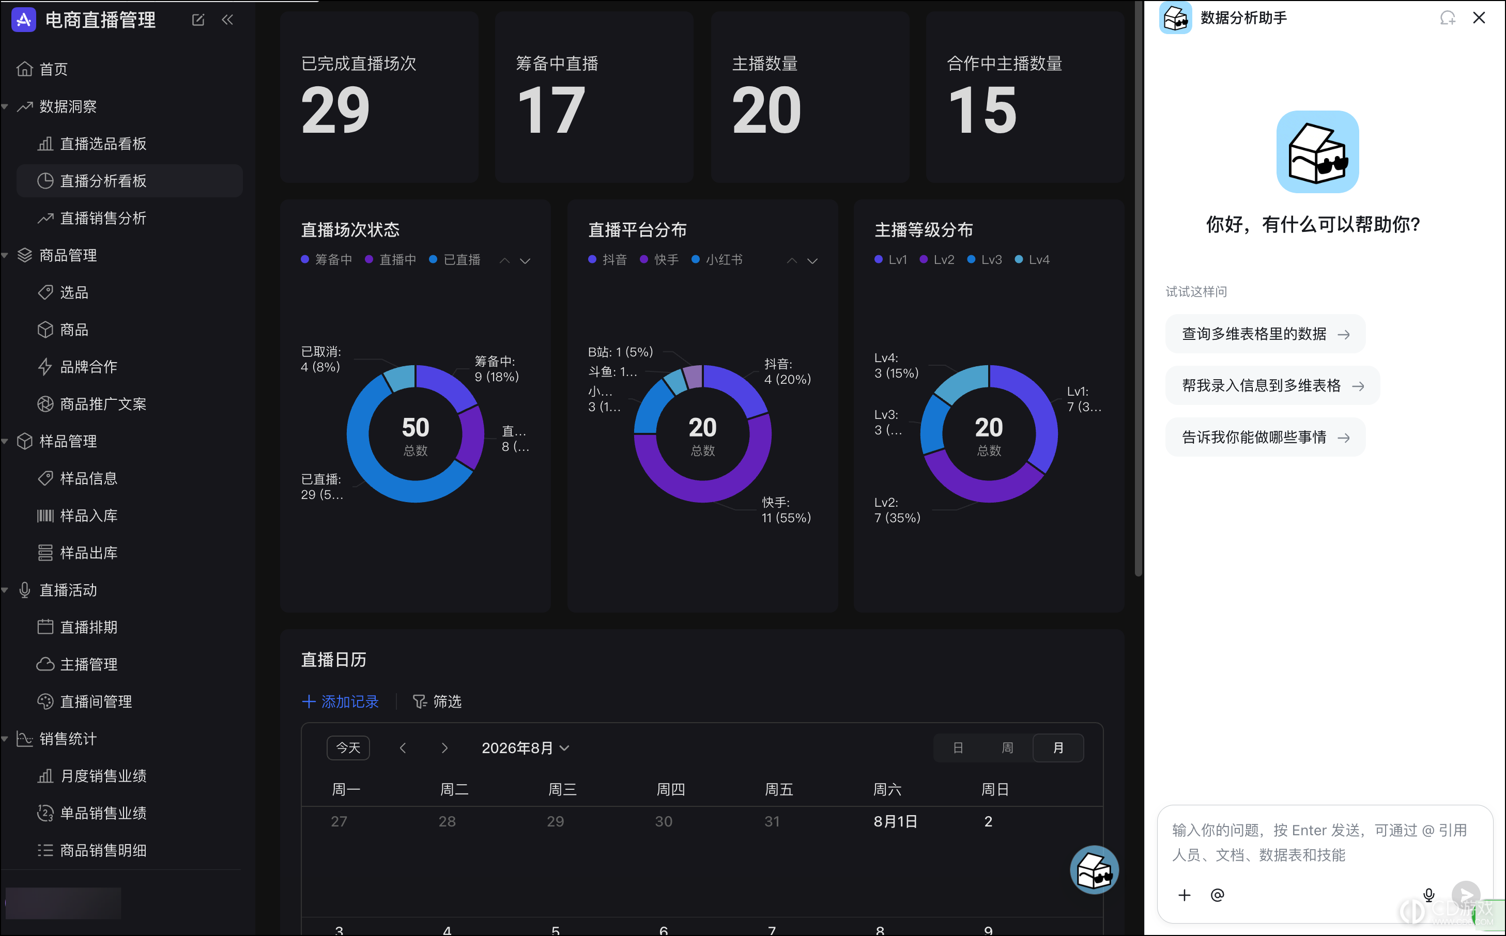Click 添加记录 in 直播日历
Screen dimensions: 1506x936
pos(340,701)
